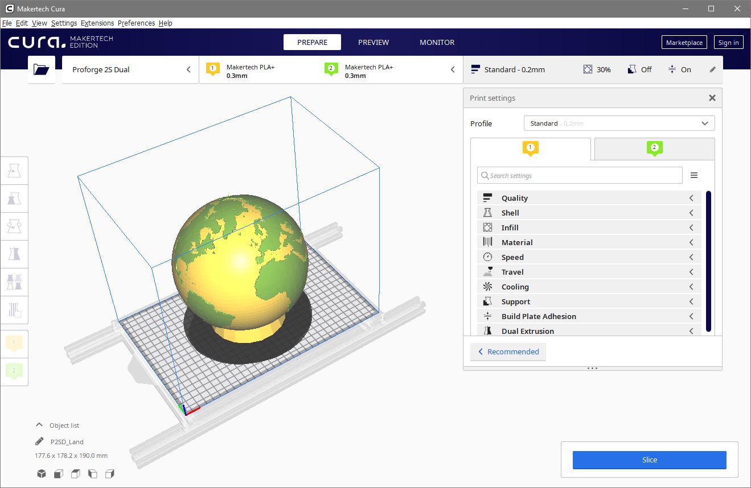751x488 pixels.
Task: Click the open file folder icon
Action: (x=42, y=69)
